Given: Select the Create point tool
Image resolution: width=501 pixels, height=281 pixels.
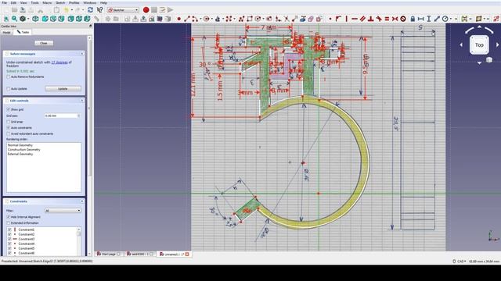Looking at the screenshot, I should point(179,19).
